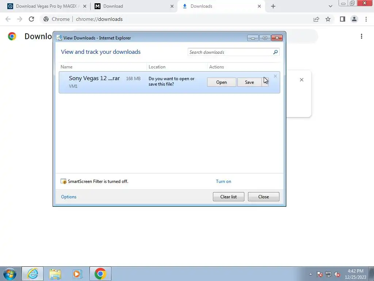Open a new Chrome tab
374x281 pixels.
273,6
